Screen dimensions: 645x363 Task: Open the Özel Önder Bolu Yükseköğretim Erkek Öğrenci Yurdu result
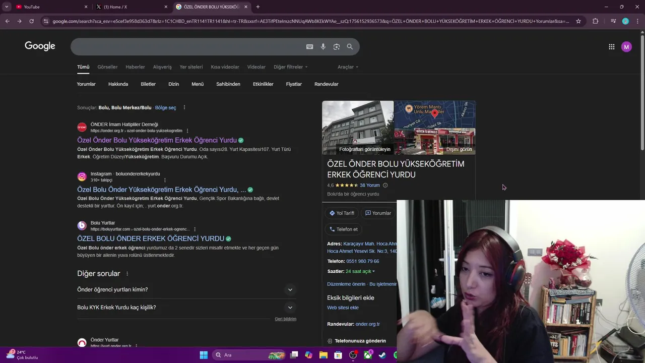click(x=157, y=140)
